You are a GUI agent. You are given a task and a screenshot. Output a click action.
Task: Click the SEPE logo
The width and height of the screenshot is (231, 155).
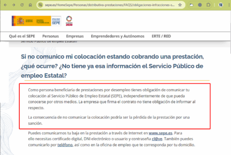pos(56,21)
